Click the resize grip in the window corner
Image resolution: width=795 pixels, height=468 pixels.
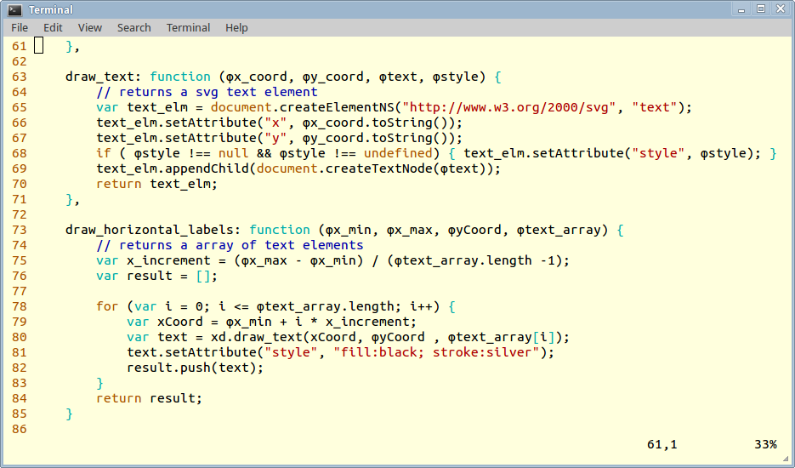[786, 459]
